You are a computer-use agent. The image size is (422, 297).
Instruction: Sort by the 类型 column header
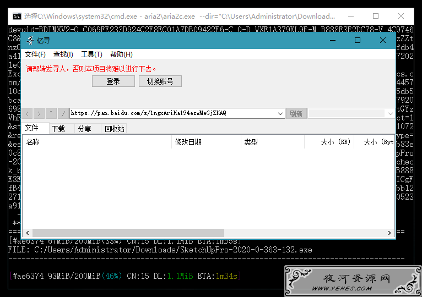(x=273, y=142)
